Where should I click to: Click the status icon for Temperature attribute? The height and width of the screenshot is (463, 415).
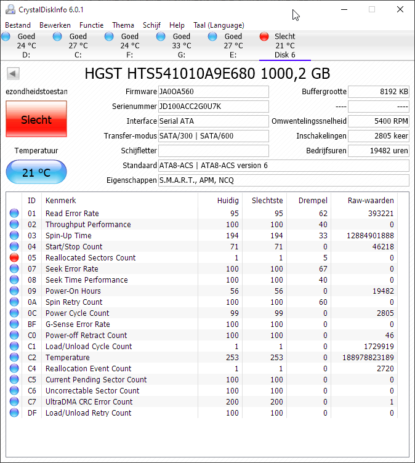14,357
